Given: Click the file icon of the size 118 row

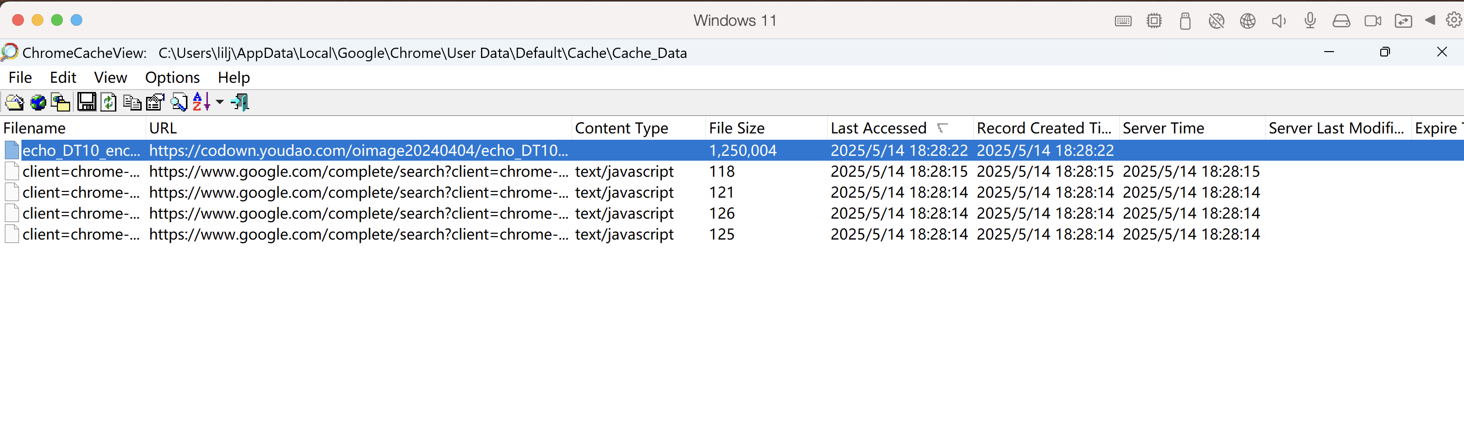Looking at the screenshot, I should pyautogui.click(x=12, y=171).
